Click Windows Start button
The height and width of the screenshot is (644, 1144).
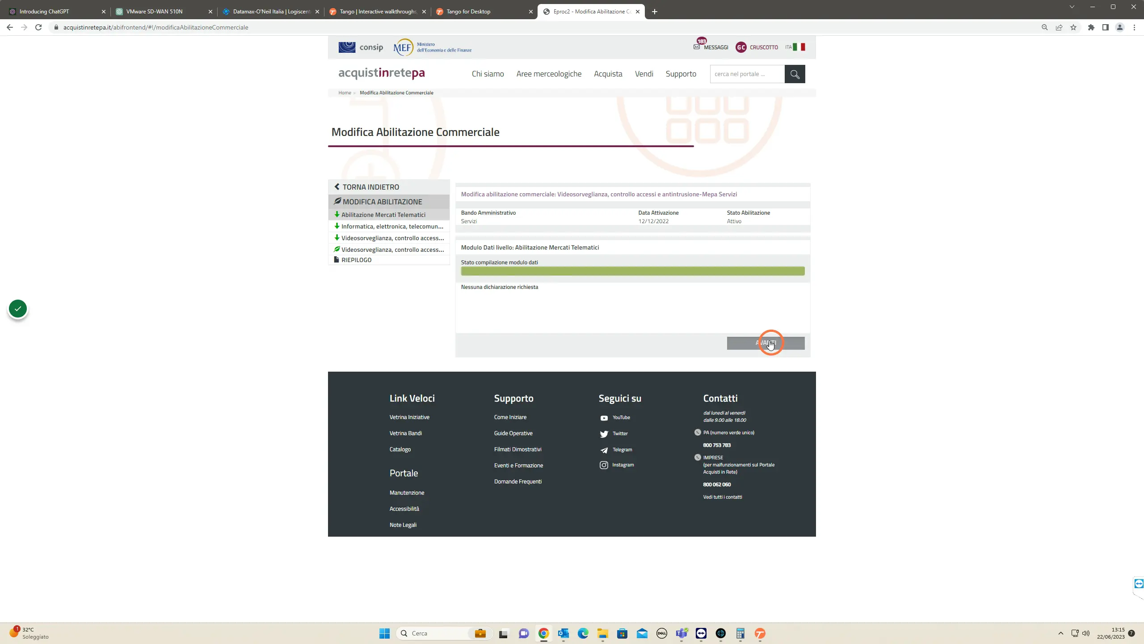click(x=384, y=633)
